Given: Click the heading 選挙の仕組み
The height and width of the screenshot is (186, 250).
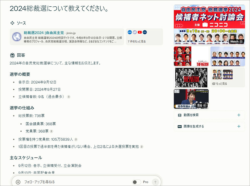Looking at the screenshot, I should [22, 108].
